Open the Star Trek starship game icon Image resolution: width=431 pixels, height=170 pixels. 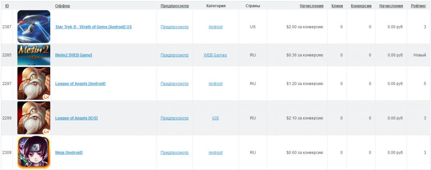(34, 27)
